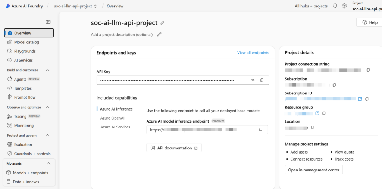Screen dimensions: 382x189
Task: Copy the Subscription ID
Action: [367, 99]
